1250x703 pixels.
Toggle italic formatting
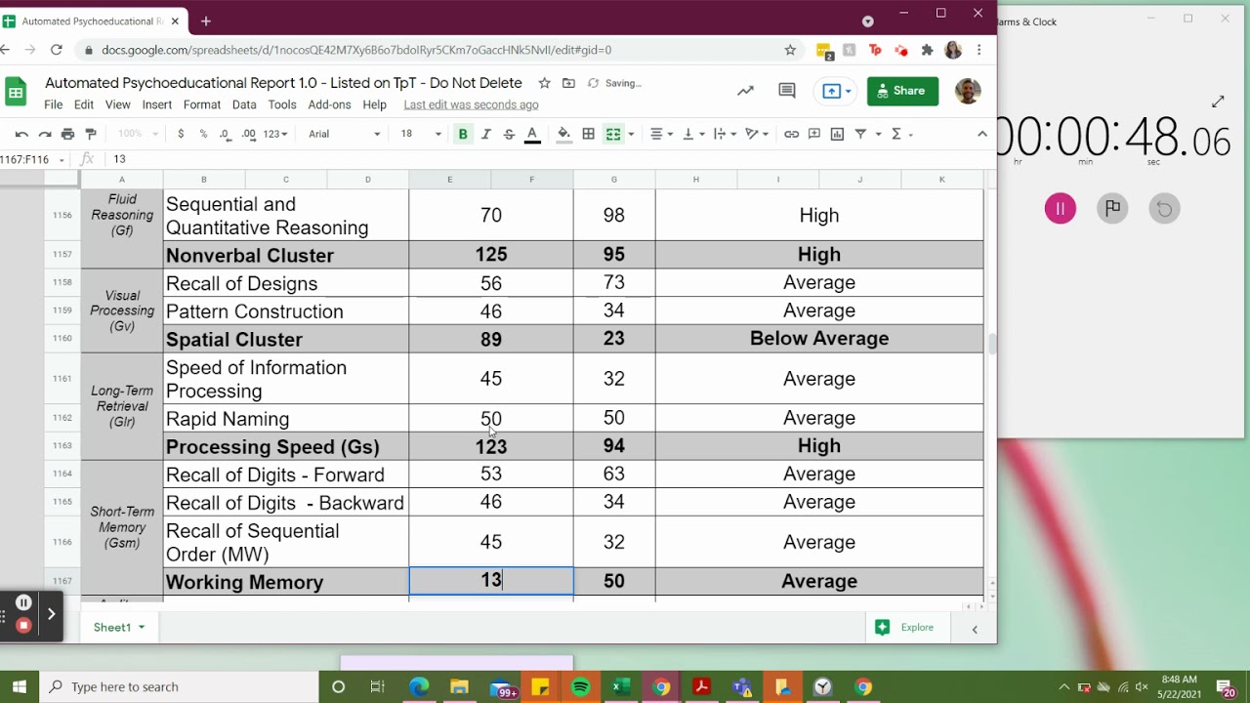[485, 134]
